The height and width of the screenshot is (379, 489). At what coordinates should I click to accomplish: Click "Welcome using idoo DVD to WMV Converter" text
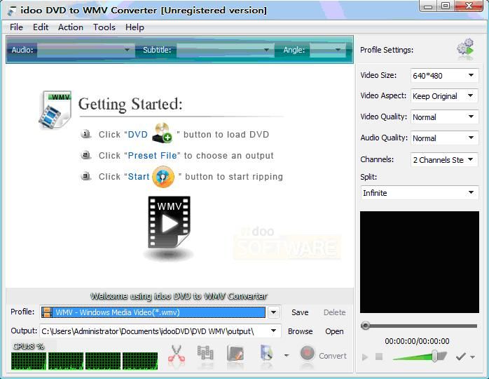(x=179, y=295)
